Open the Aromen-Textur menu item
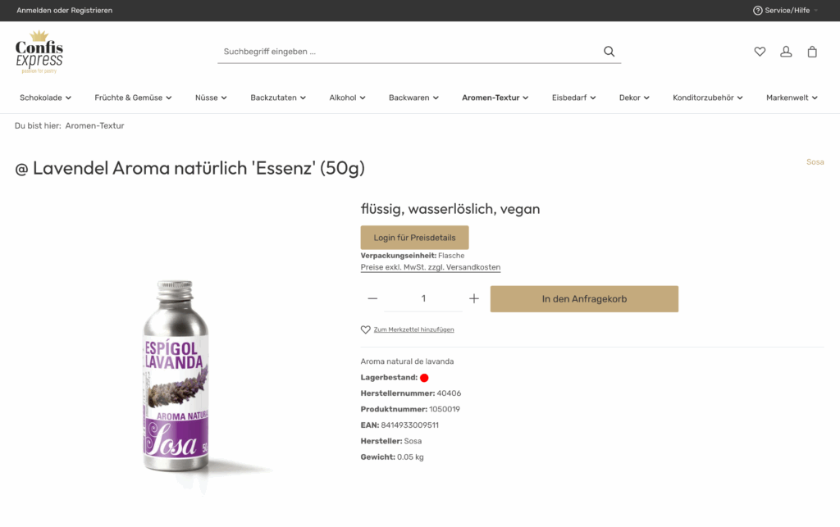The height and width of the screenshot is (527, 840). click(x=495, y=98)
